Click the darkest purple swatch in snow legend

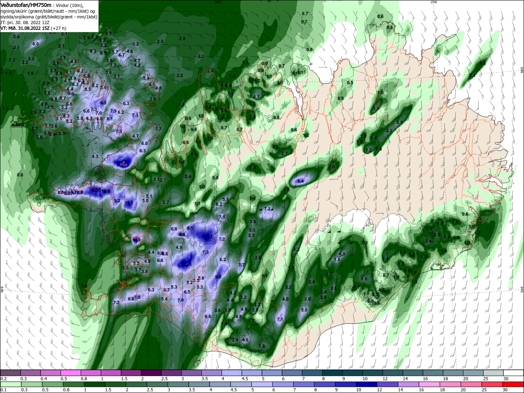(x=151, y=373)
